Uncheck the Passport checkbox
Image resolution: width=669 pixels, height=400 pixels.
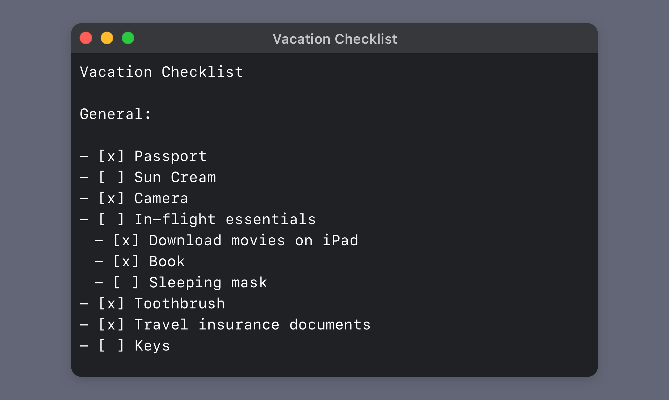pos(111,156)
